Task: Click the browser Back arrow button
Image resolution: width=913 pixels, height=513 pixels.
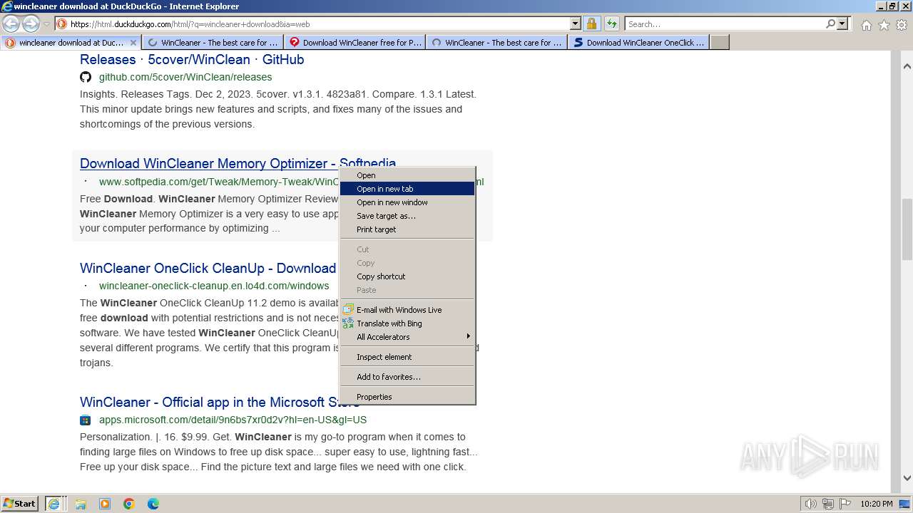Action: pos(11,24)
